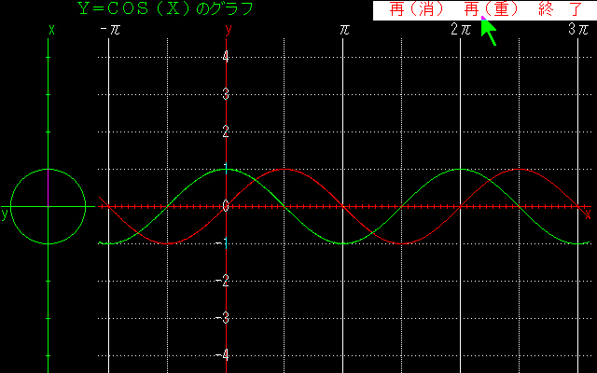Click the 2π axis label

pyautogui.click(x=461, y=29)
